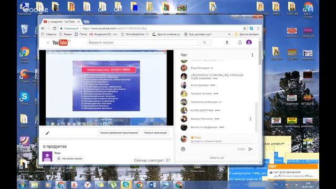
Task: Open the Skype desktop shortcut
Action: (25, 98)
